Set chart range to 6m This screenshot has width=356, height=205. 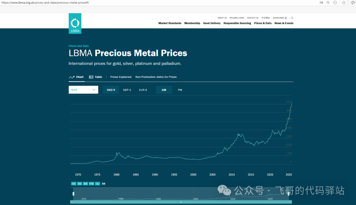[85, 184]
